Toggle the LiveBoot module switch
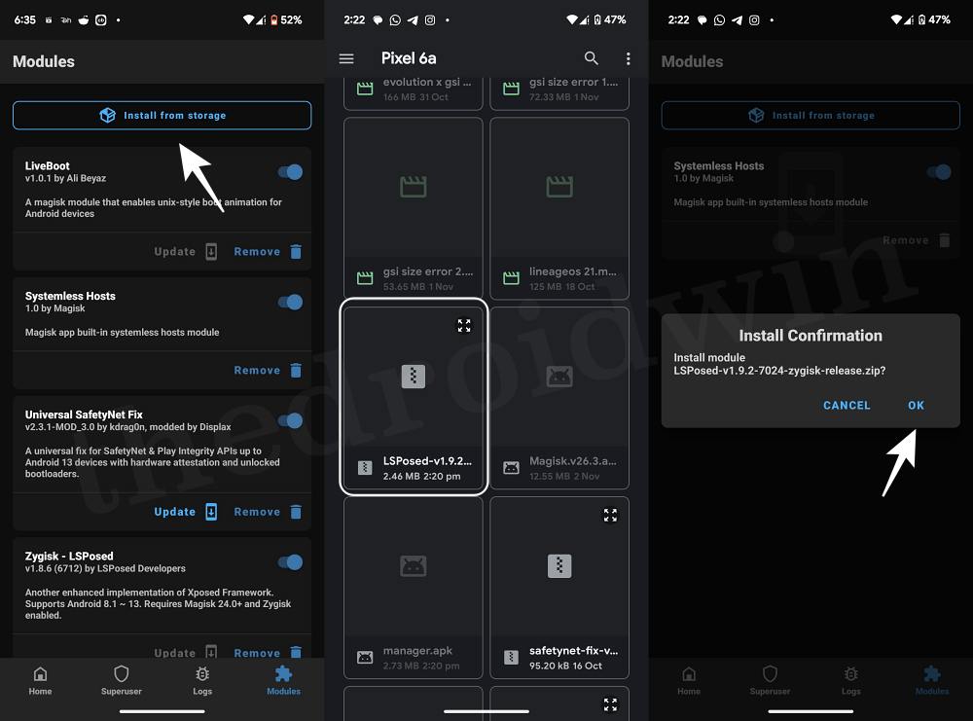 pyautogui.click(x=290, y=172)
